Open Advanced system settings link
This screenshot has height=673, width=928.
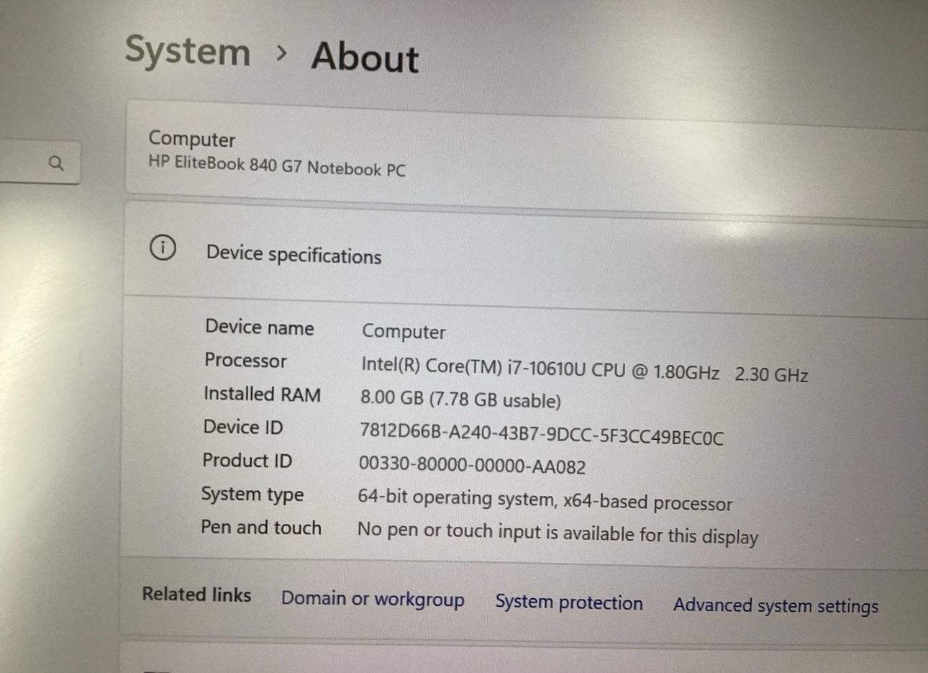coord(775,605)
